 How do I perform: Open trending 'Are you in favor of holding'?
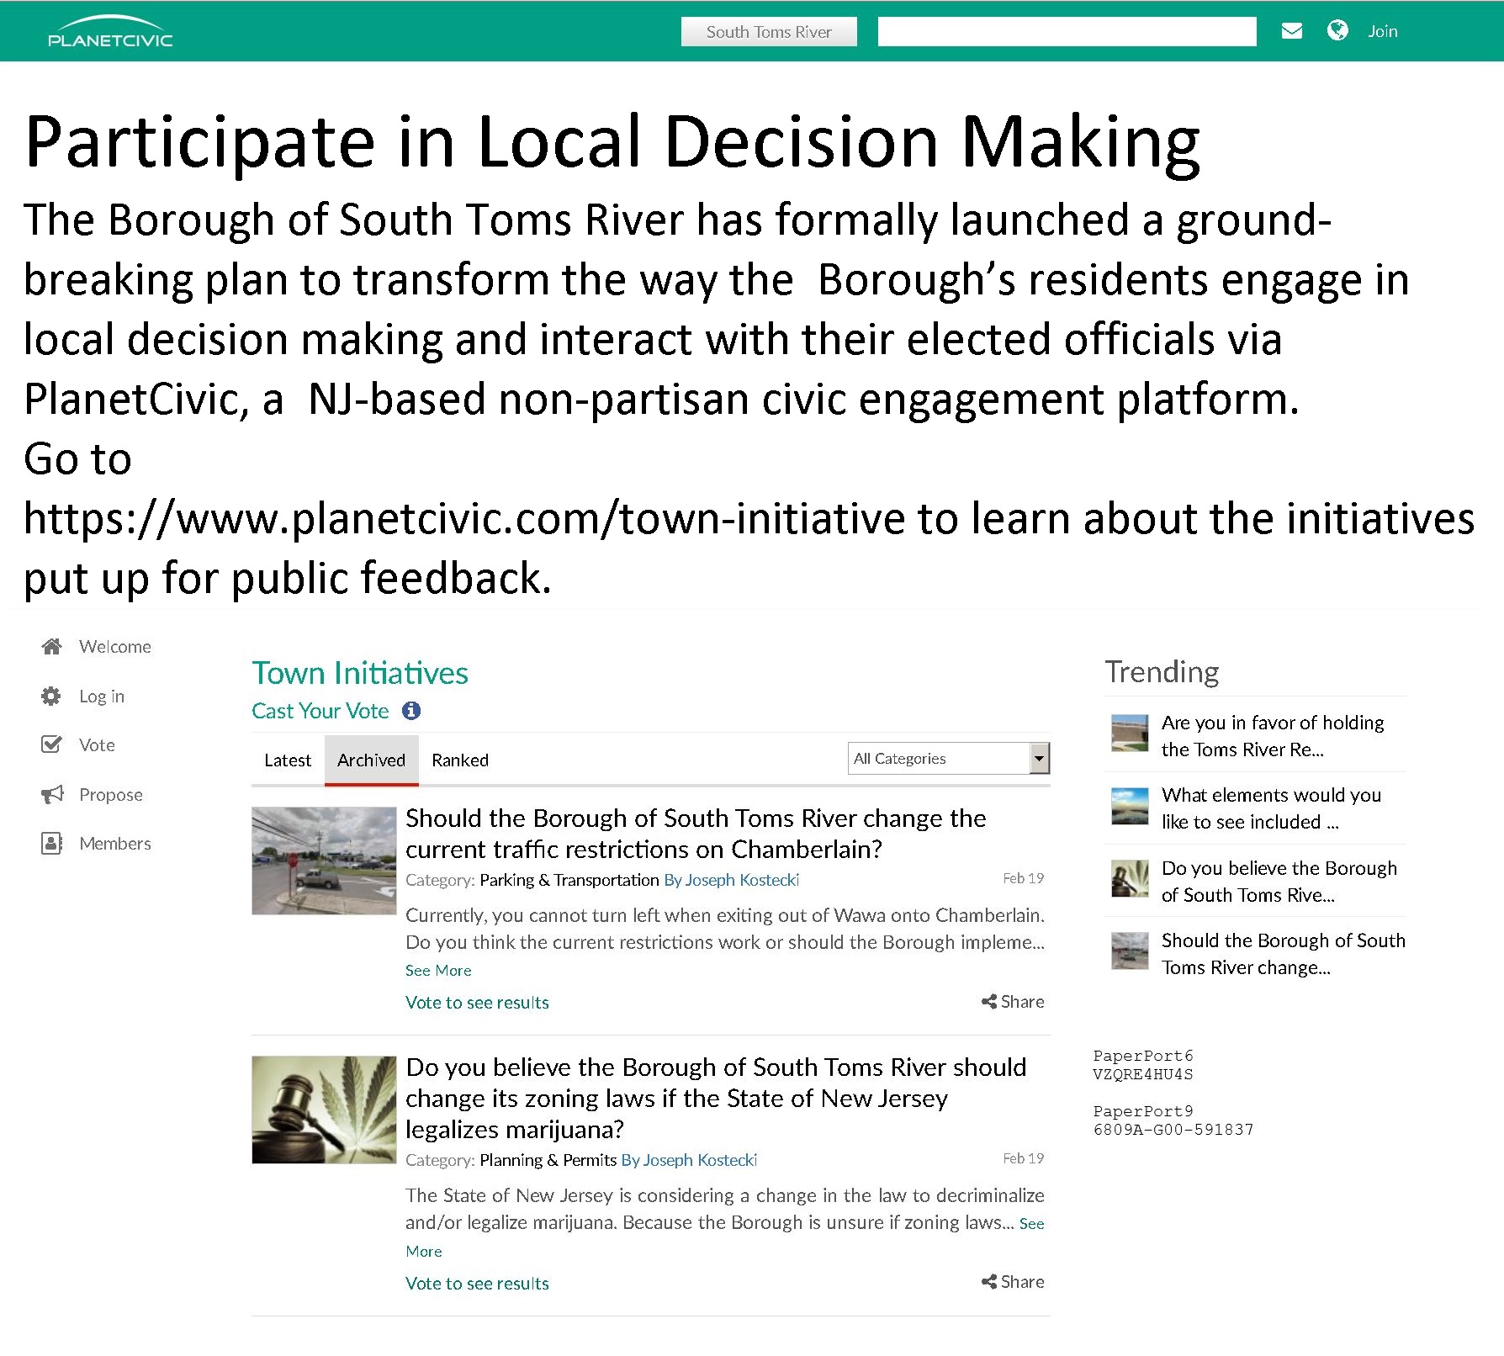point(1273,736)
